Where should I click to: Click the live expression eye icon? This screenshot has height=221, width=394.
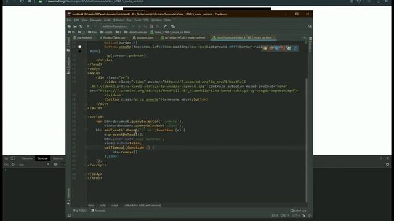pos(55,165)
